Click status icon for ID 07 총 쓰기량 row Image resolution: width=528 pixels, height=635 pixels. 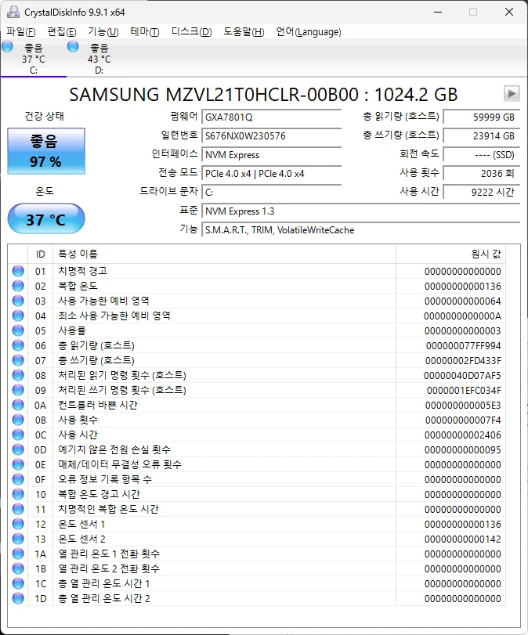click(x=18, y=360)
